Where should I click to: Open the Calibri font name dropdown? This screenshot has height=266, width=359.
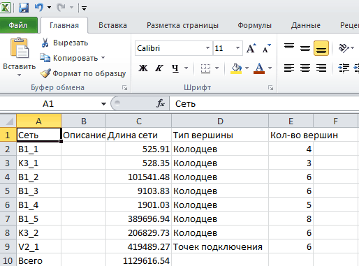click(207, 48)
